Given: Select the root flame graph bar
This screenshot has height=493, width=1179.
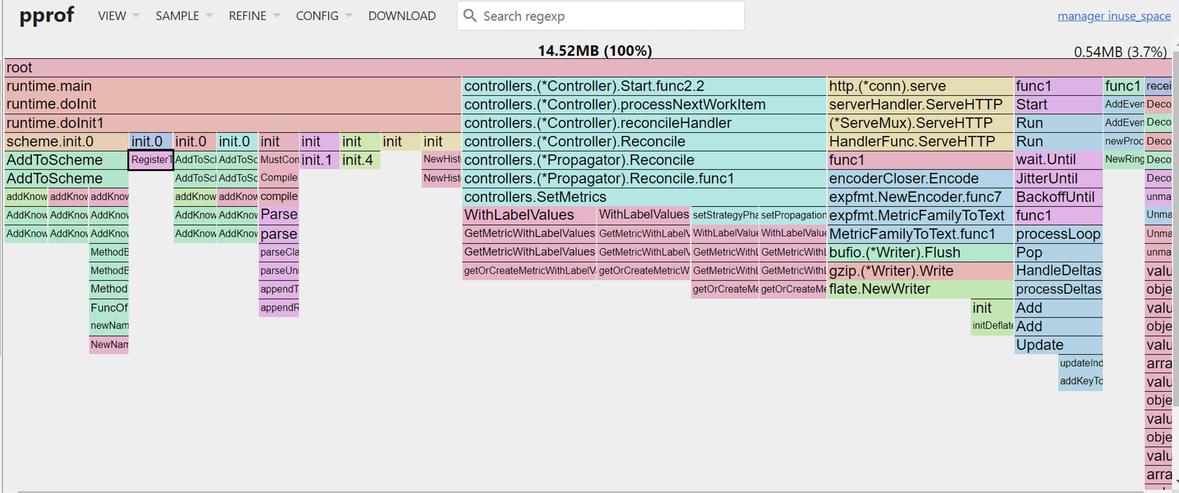Looking at the screenshot, I should (589, 68).
